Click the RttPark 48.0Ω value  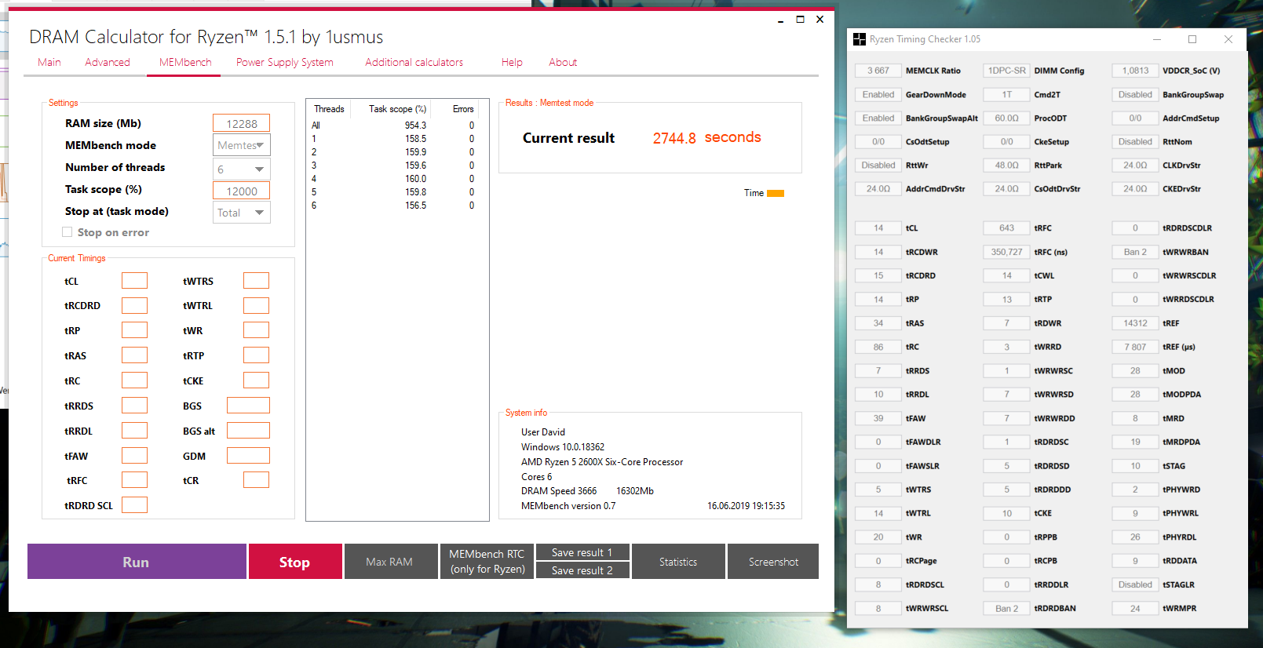[1007, 166]
